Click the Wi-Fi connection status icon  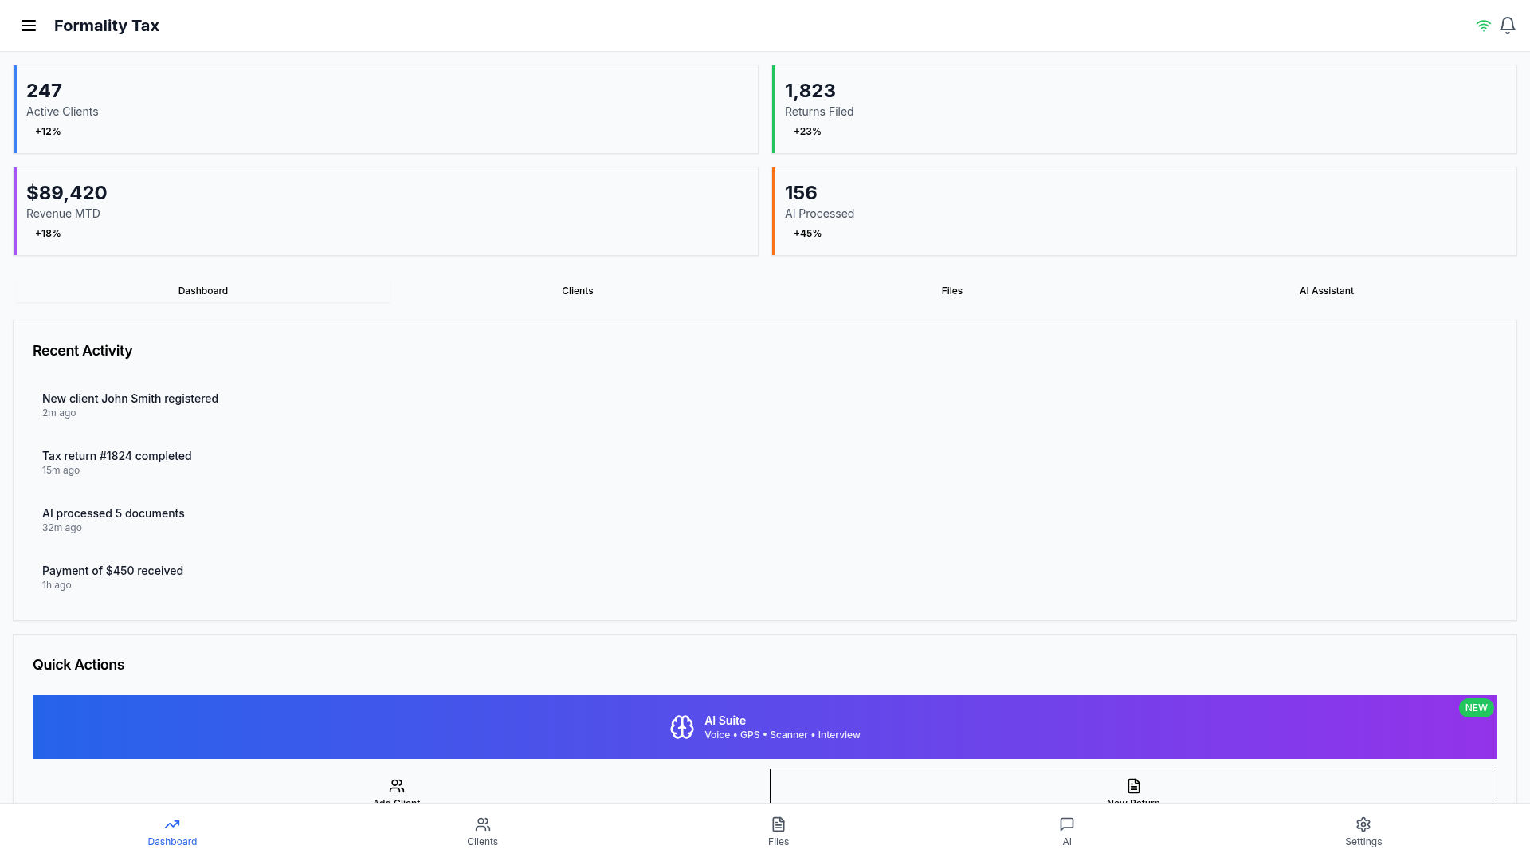[1483, 26]
